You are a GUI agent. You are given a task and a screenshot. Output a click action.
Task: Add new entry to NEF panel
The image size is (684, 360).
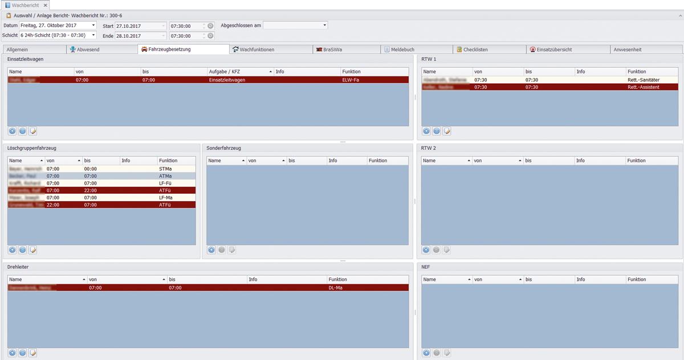tap(426, 353)
